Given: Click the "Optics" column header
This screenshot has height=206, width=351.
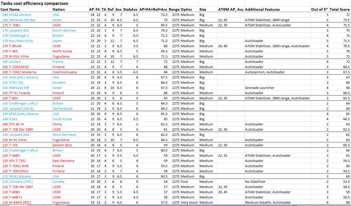Looking at the screenshot, I should (x=186, y=9).
